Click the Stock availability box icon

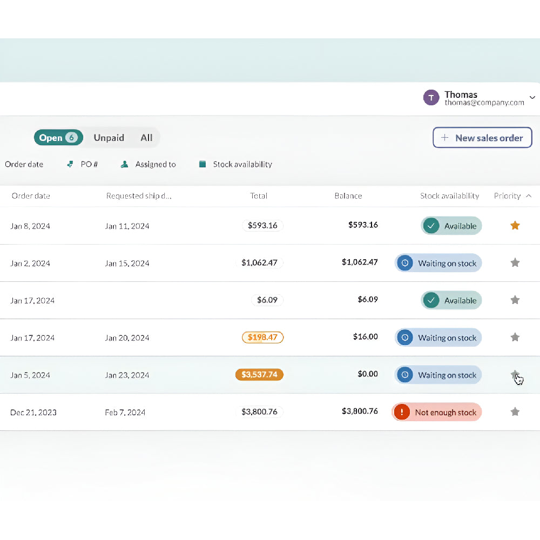click(x=202, y=164)
